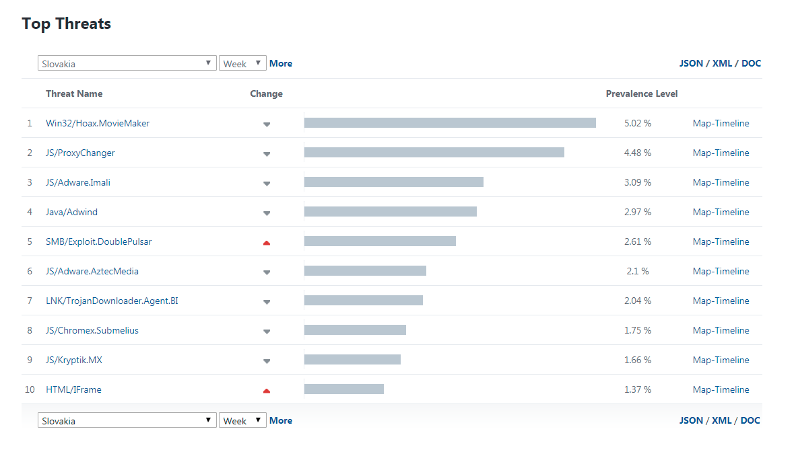Click the top More link
The height and width of the screenshot is (460, 796).
(281, 63)
